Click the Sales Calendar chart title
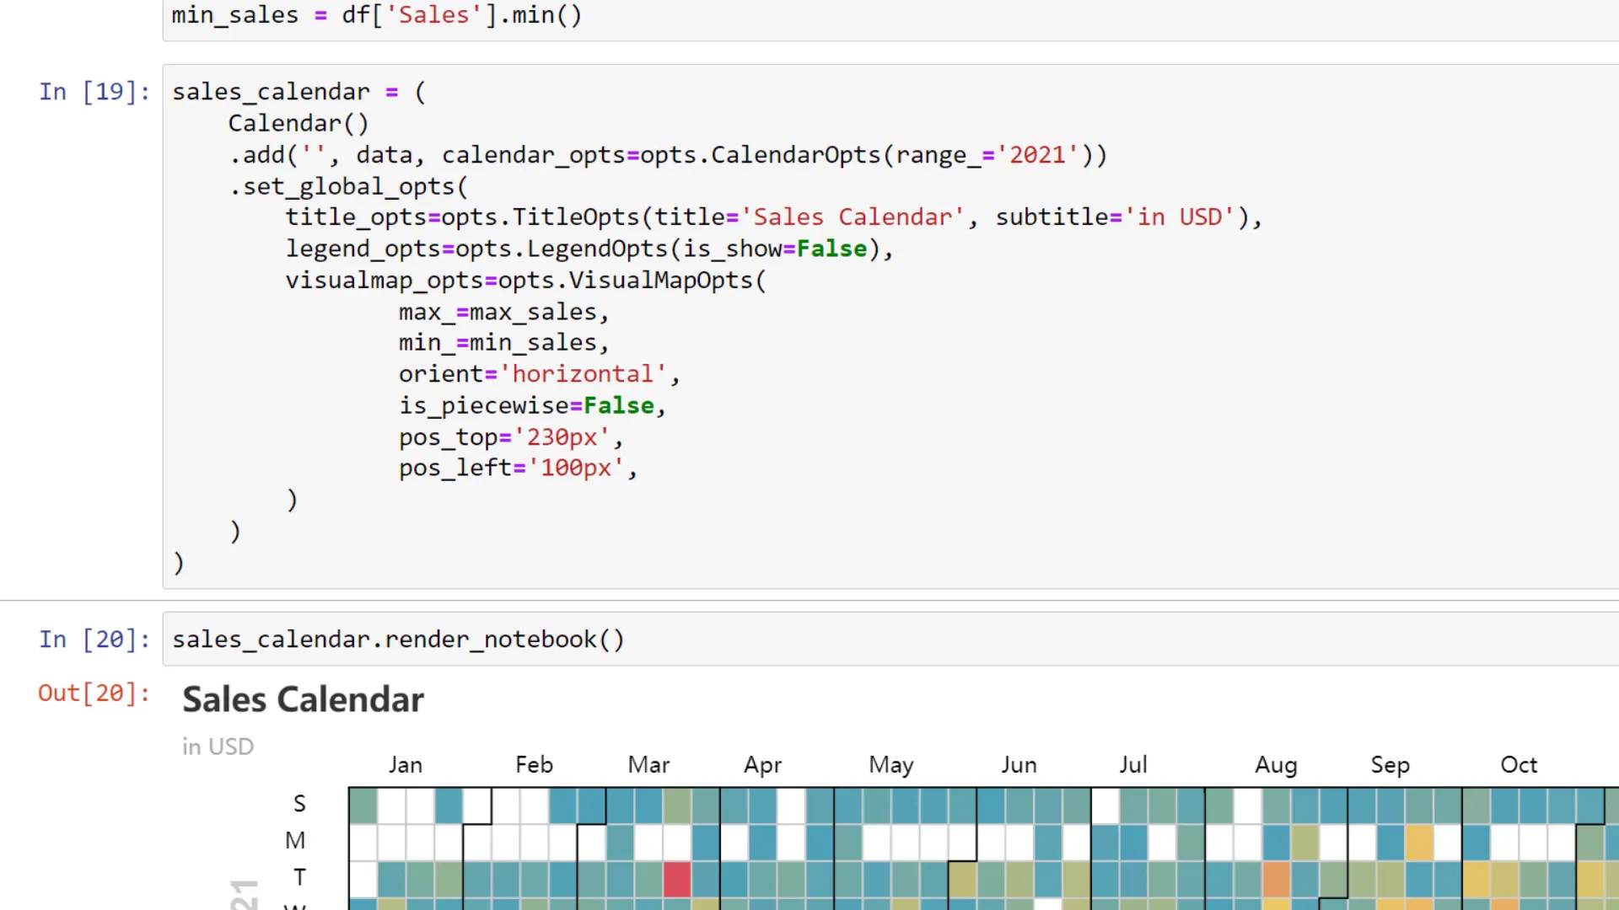1619x910 pixels. tap(302, 699)
